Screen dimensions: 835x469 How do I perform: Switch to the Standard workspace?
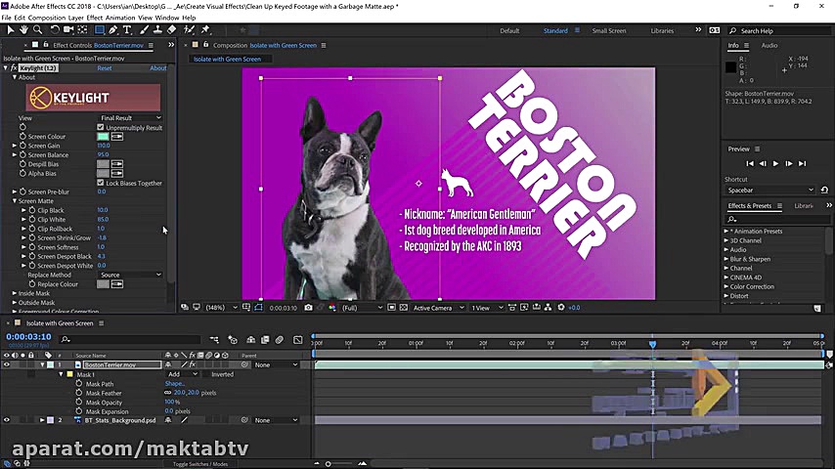pyautogui.click(x=555, y=31)
